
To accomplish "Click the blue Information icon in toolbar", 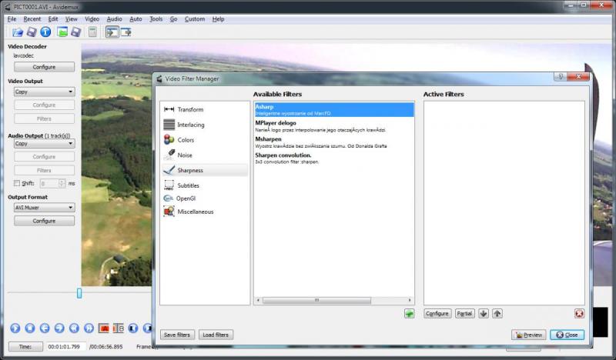I will [x=45, y=32].
